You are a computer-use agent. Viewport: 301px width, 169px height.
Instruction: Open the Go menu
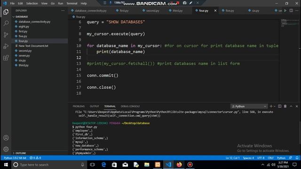pos(53,3)
